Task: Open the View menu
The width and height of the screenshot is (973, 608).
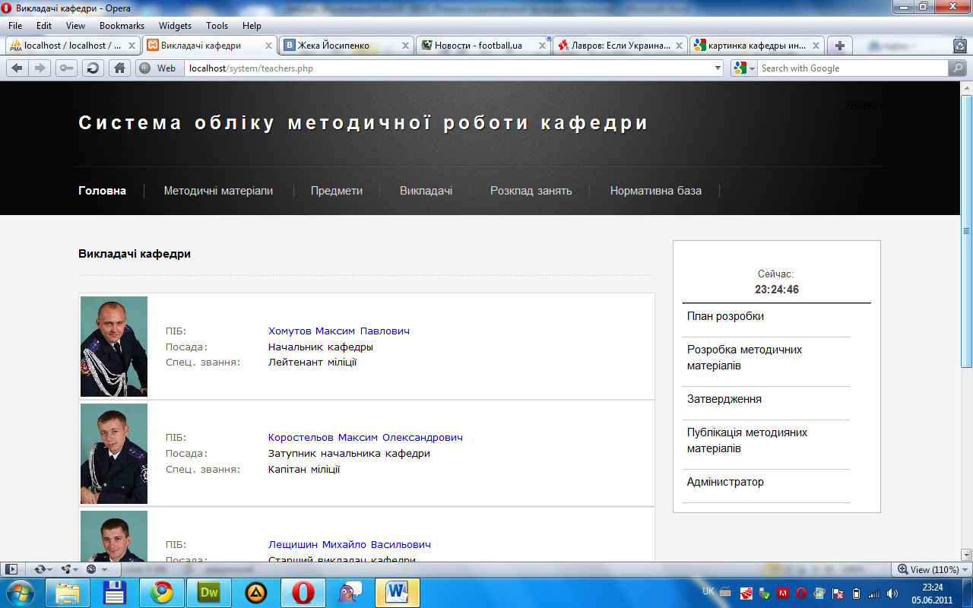Action: (x=75, y=26)
